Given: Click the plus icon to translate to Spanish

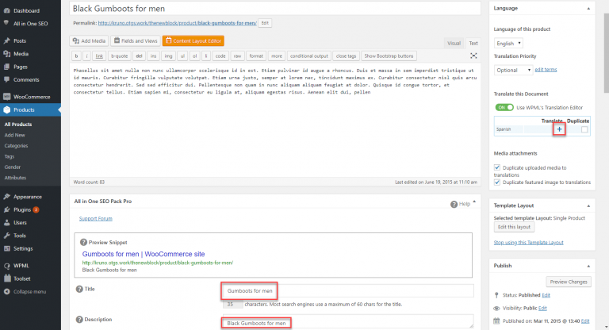Looking at the screenshot, I should point(560,129).
